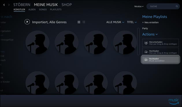
Task: Click the Hochladen cloud icon in drop zone
Action: [x=146, y=52]
